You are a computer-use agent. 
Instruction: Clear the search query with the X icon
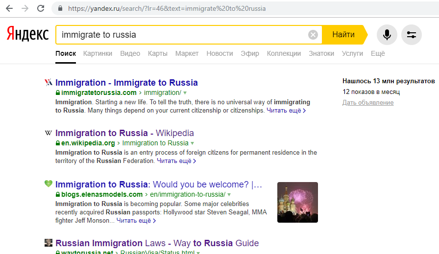coord(313,35)
